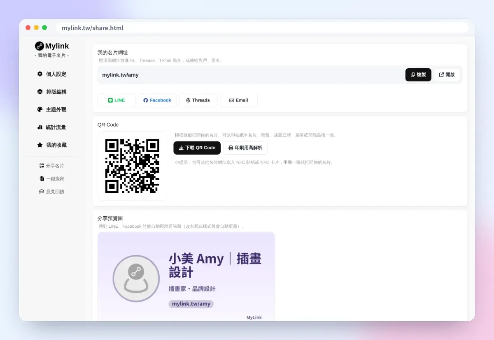Open 統計流量 in the sidebar
494x340 pixels.
[x=51, y=127]
